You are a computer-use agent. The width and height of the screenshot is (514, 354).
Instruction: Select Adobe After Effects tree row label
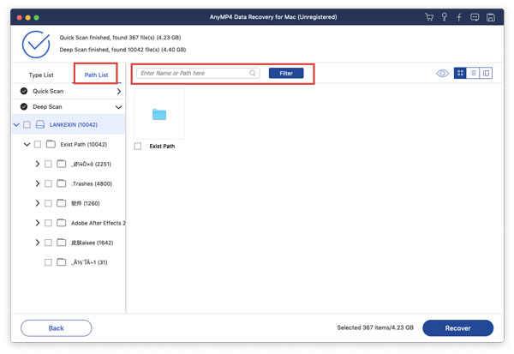[x=98, y=223]
